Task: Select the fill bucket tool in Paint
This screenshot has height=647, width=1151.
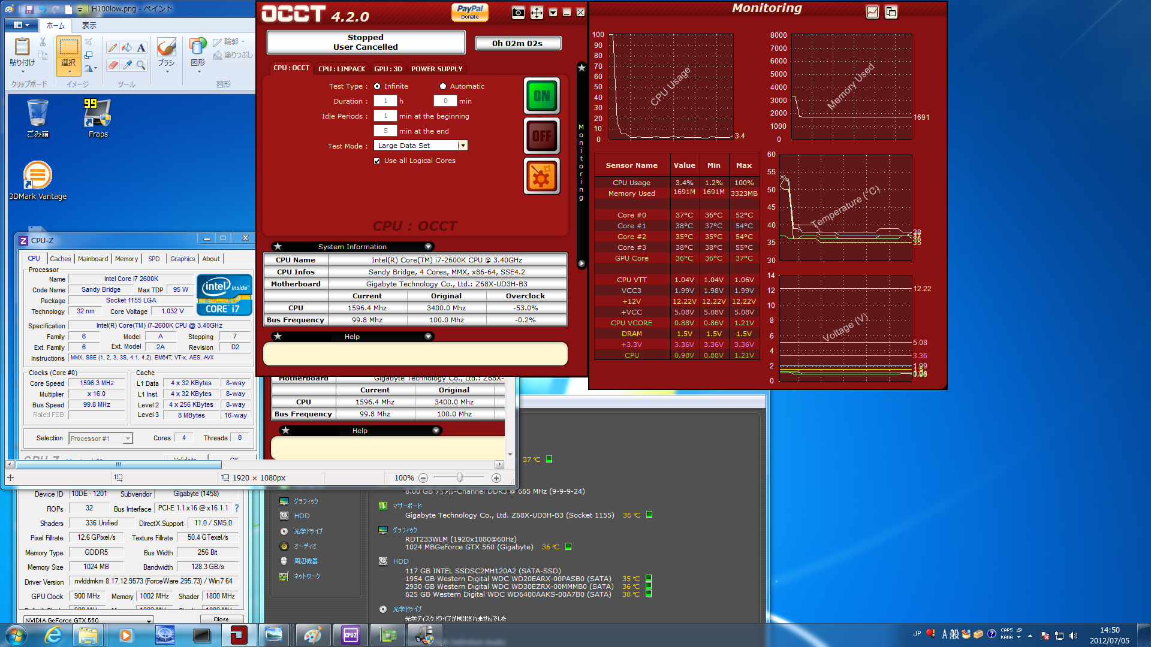Action: (x=127, y=48)
